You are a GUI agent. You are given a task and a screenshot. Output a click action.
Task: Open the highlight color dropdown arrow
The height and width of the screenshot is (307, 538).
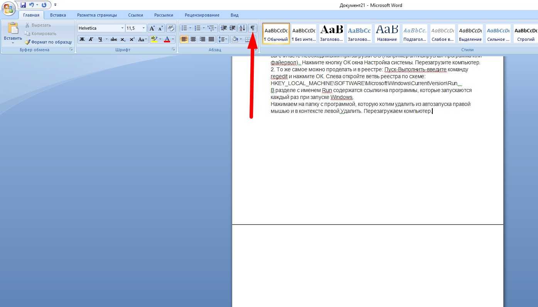click(160, 39)
